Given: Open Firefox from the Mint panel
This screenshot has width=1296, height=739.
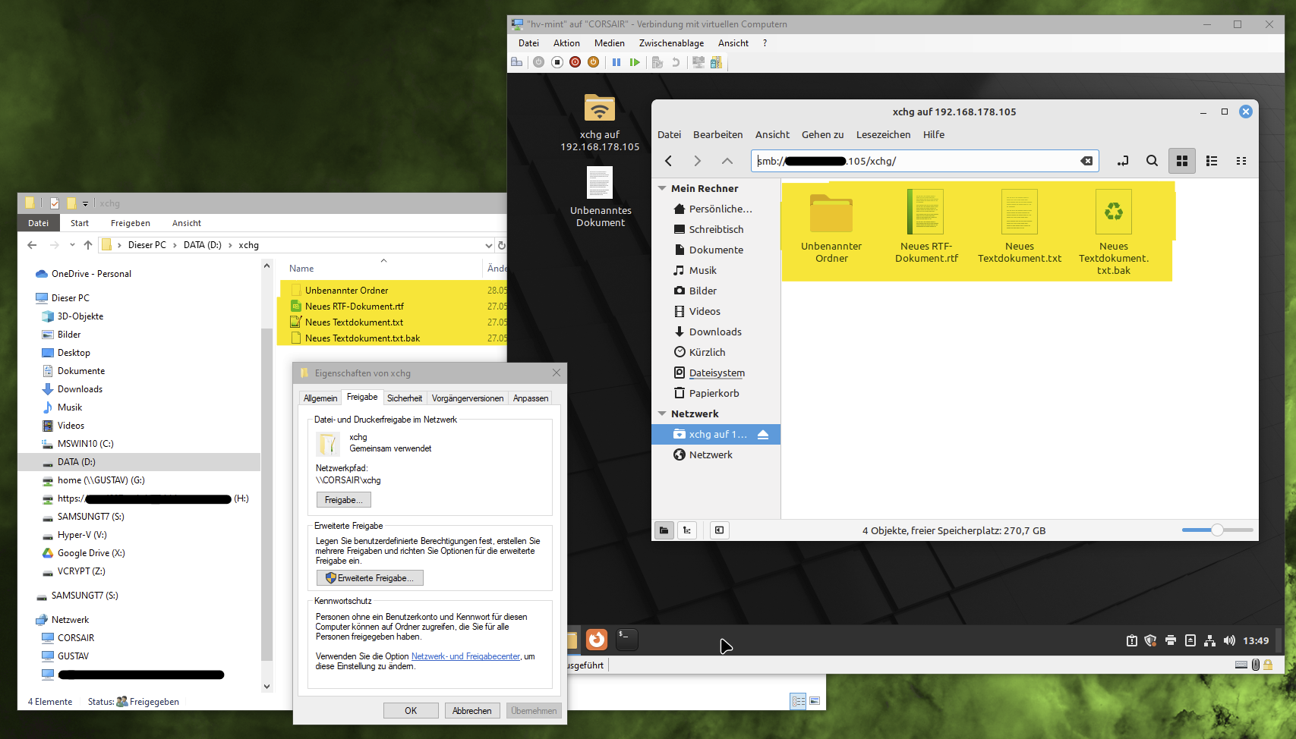Looking at the screenshot, I should tap(597, 640).
